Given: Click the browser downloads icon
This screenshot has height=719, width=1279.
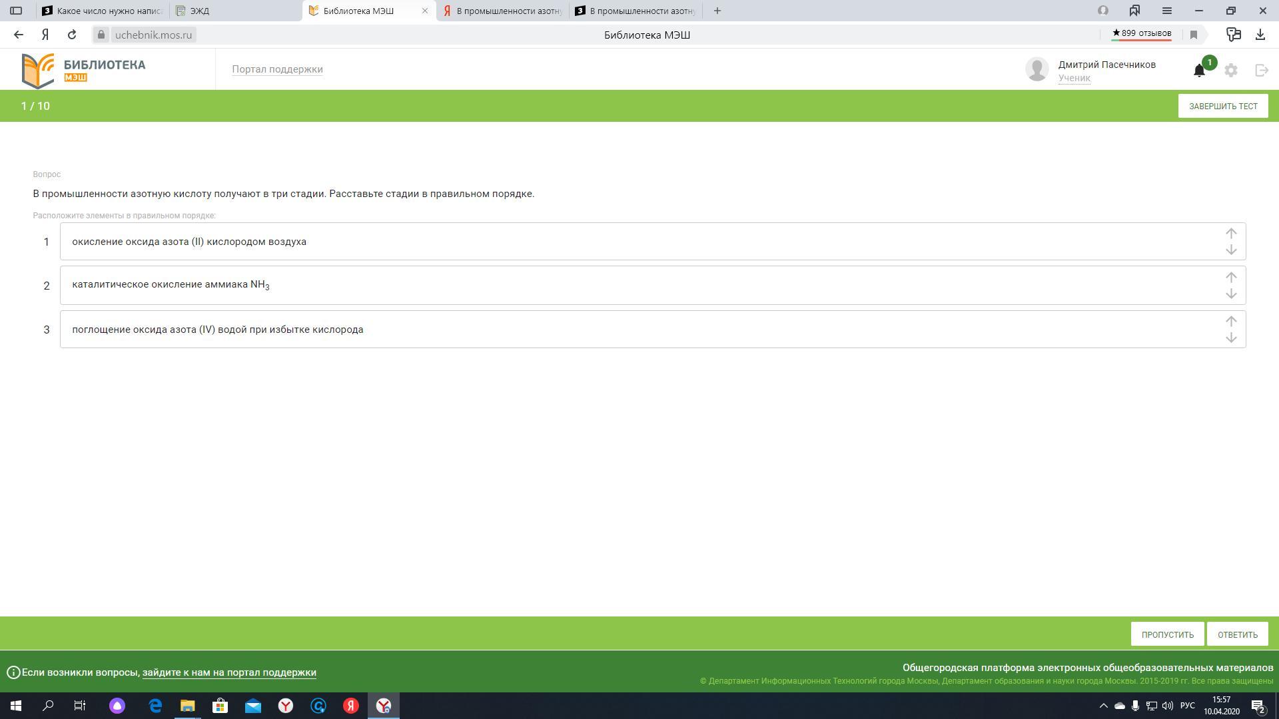Looking at the screenshot, I should 1260,35.
